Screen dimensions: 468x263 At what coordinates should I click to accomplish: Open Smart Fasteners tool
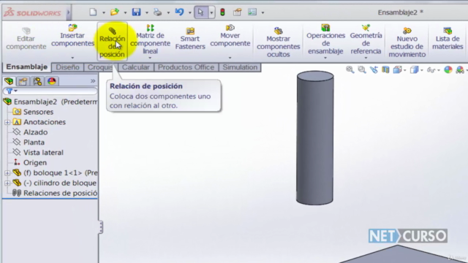tap(190, 39)
